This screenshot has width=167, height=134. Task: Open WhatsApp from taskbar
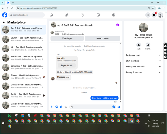tap(10, 115)
